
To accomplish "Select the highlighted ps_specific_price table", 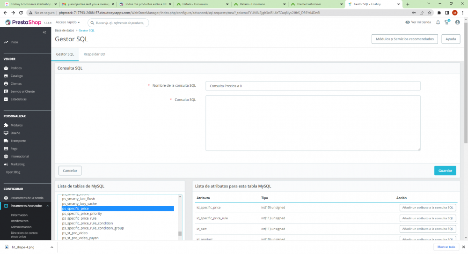I will pyautogui.click(x=117, y=209).
